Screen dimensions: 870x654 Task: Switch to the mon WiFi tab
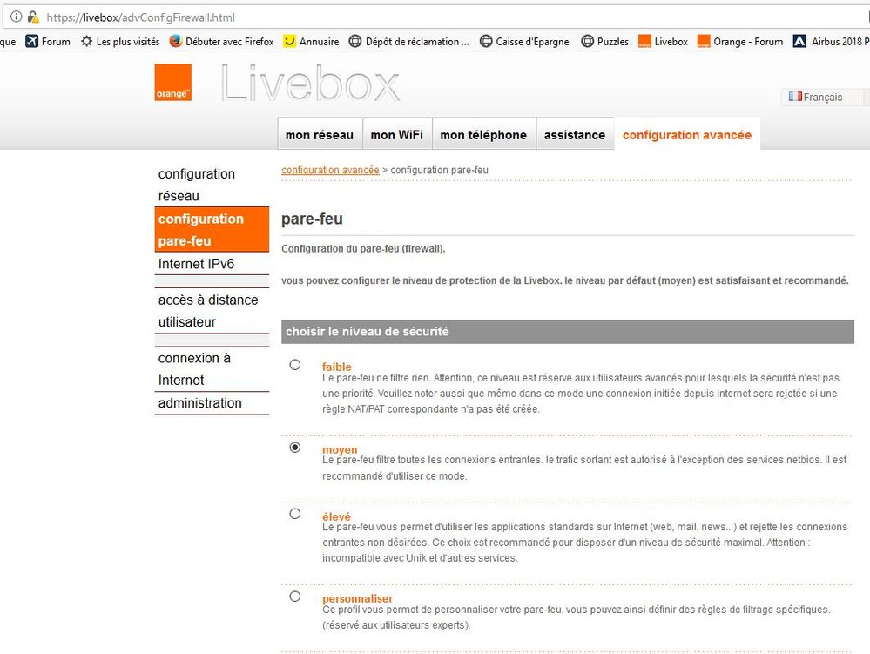pyautogui.click(x=397, y=134)
